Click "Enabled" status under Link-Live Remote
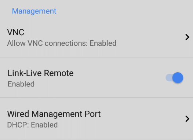 pos(21,84)
